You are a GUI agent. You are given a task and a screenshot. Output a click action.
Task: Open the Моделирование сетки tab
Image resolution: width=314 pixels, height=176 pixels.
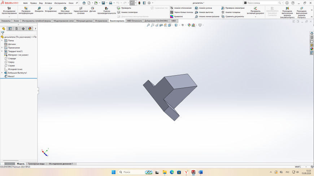(x=64, y=21)
